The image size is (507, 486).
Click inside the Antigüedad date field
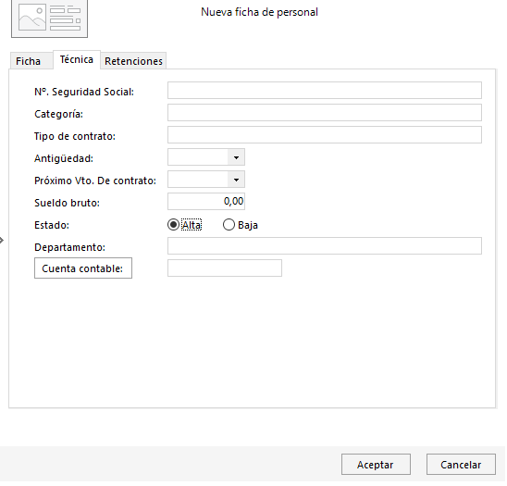[198, 157]
